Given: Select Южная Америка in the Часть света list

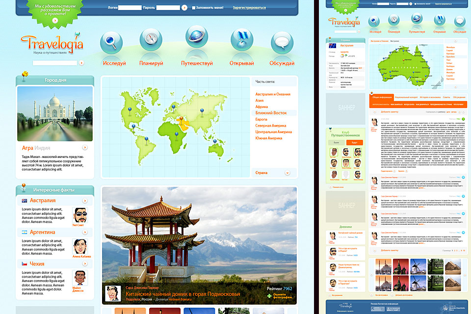Looking at the screenshot, I should coord(268,138).
